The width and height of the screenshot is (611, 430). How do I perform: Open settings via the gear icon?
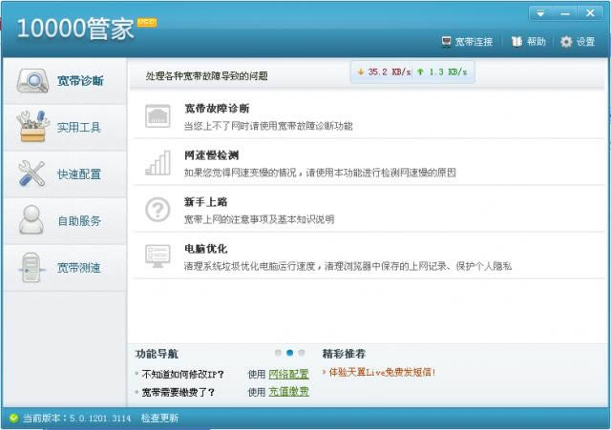(x=566, y=42)
